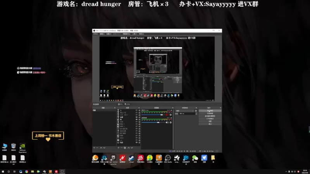Open the Scene Collection menu in OBS
Image resolution: width=310 pixels, height=174 pixels.
click(x=126, y=34)
